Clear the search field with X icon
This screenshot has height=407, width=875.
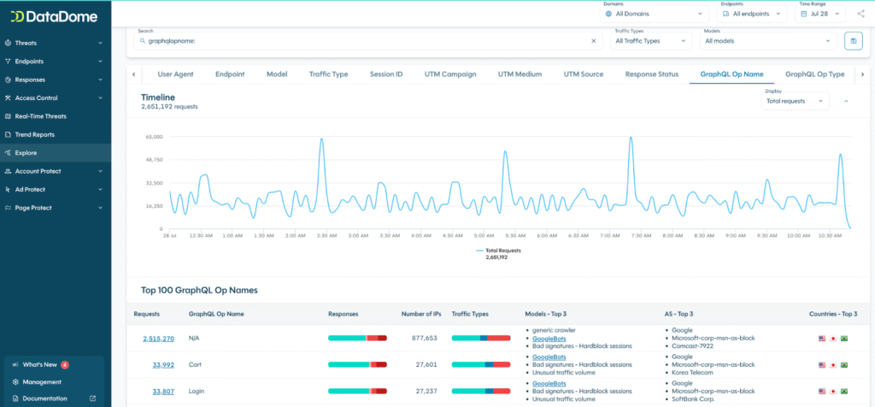click(594, 41)
